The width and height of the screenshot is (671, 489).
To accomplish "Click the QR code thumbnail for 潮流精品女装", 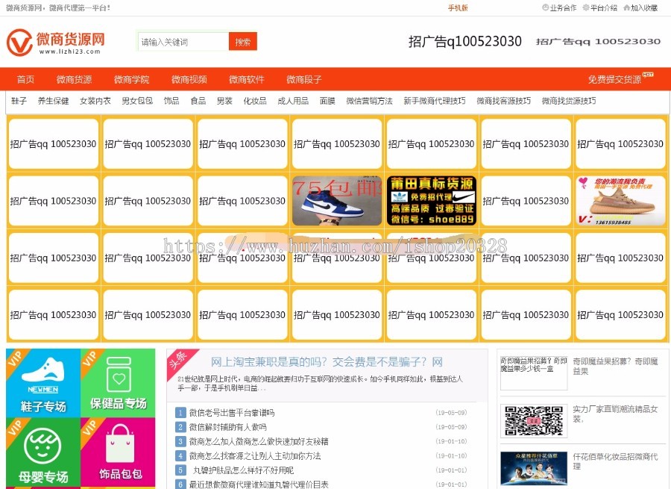I will 532,420.
